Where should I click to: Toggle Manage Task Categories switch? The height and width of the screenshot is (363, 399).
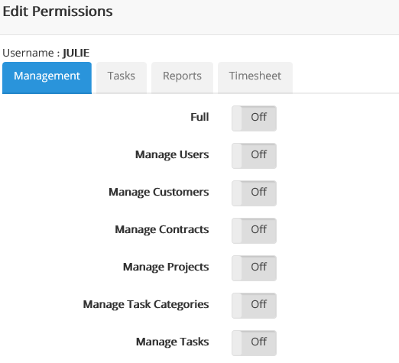[254, 306]
